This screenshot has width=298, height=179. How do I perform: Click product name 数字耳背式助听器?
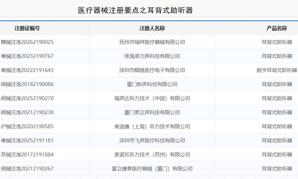[x=277, y=70]
